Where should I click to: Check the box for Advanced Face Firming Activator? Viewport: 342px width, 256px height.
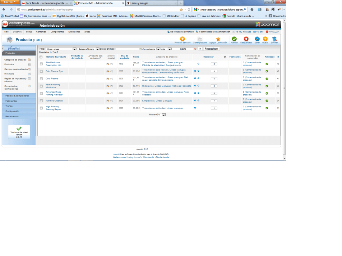click(x=41, y=93)
